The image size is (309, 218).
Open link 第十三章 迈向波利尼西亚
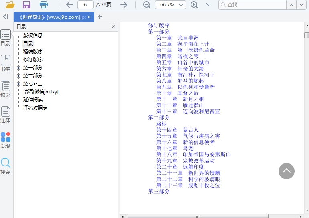[x=188, y=111]
